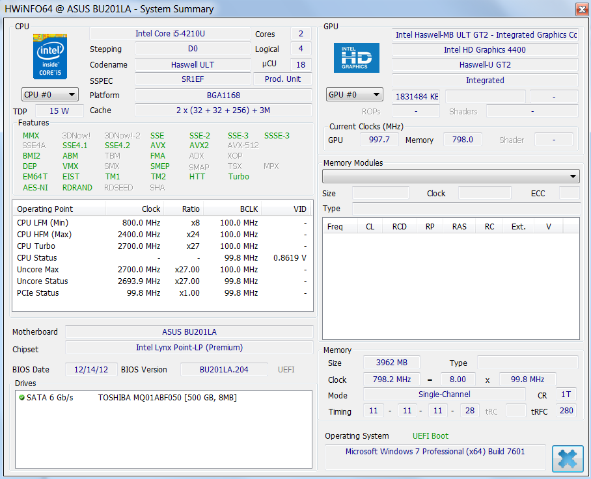Select the PCIe Status row
The image size is (591, 479).
click(x=162, y=292)
